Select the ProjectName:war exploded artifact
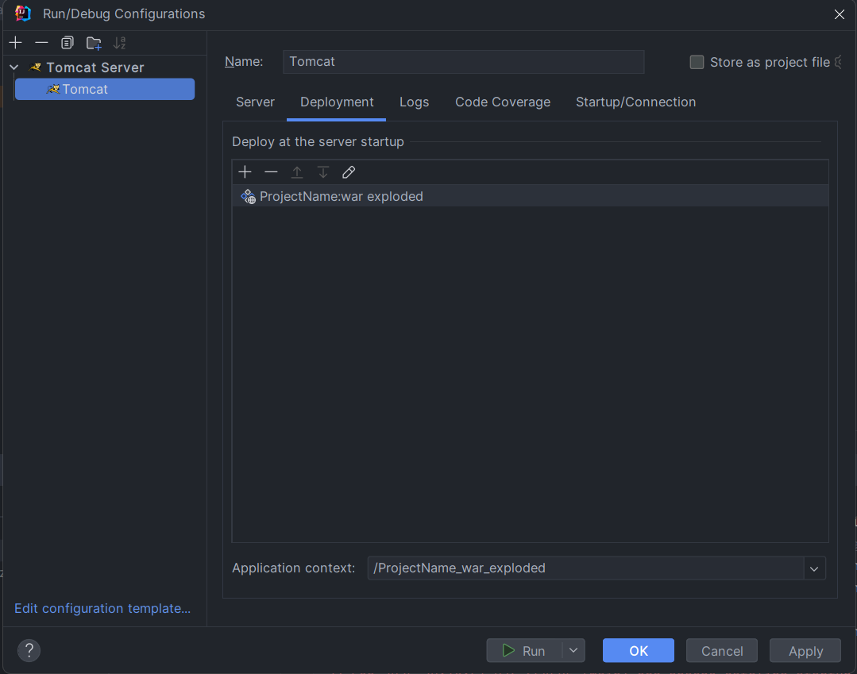The height and width of the screenshot is (674, 857). pos(342,196)
